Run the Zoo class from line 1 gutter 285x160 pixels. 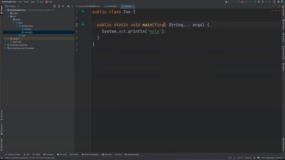pos(83,12)
